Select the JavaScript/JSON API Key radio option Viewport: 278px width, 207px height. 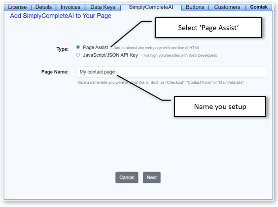(x=78, y=55)
